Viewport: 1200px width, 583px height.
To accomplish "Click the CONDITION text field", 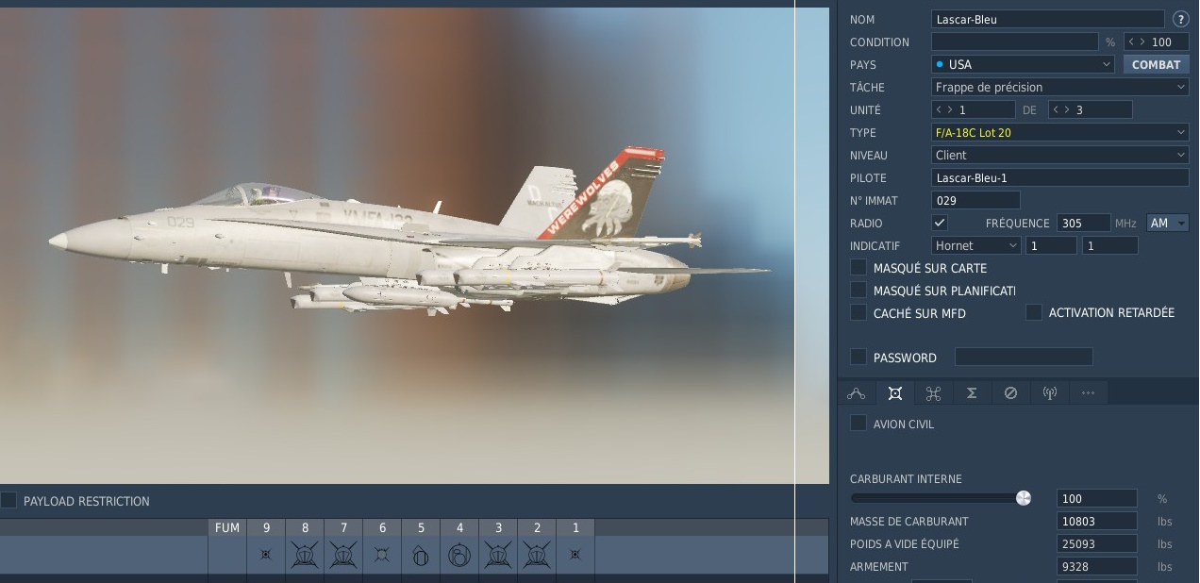I will (1015, 42).
